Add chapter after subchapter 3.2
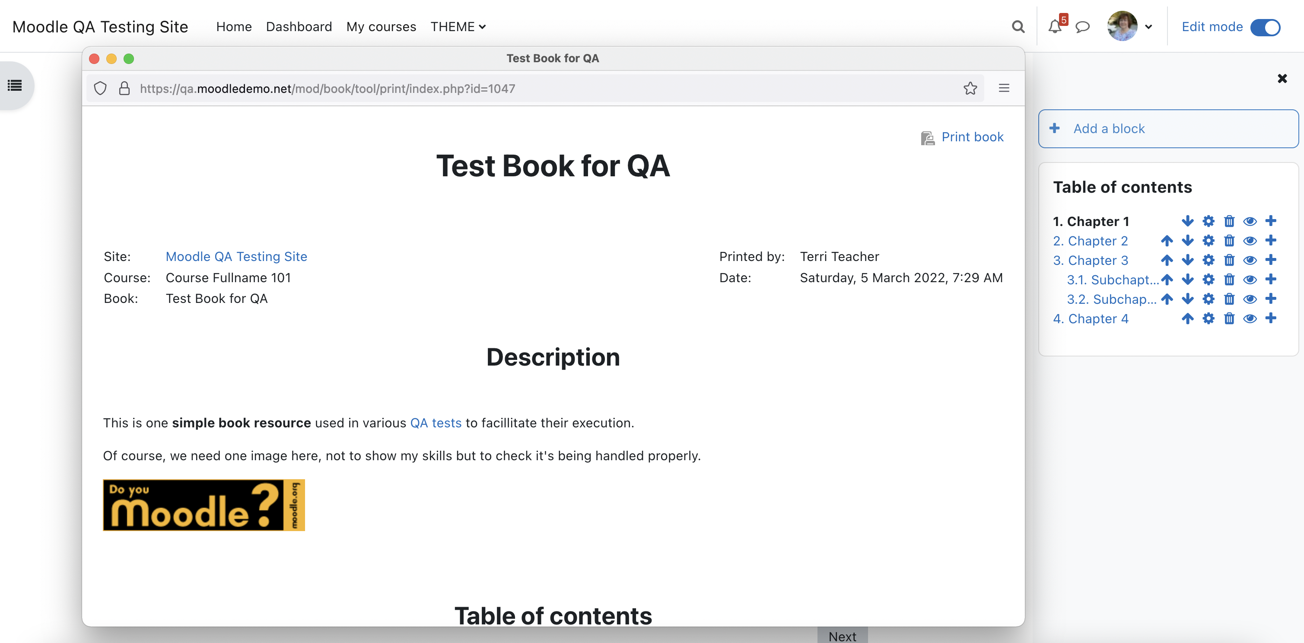1304x643 pixels. pyautogui.click(x=1271, y=298)
